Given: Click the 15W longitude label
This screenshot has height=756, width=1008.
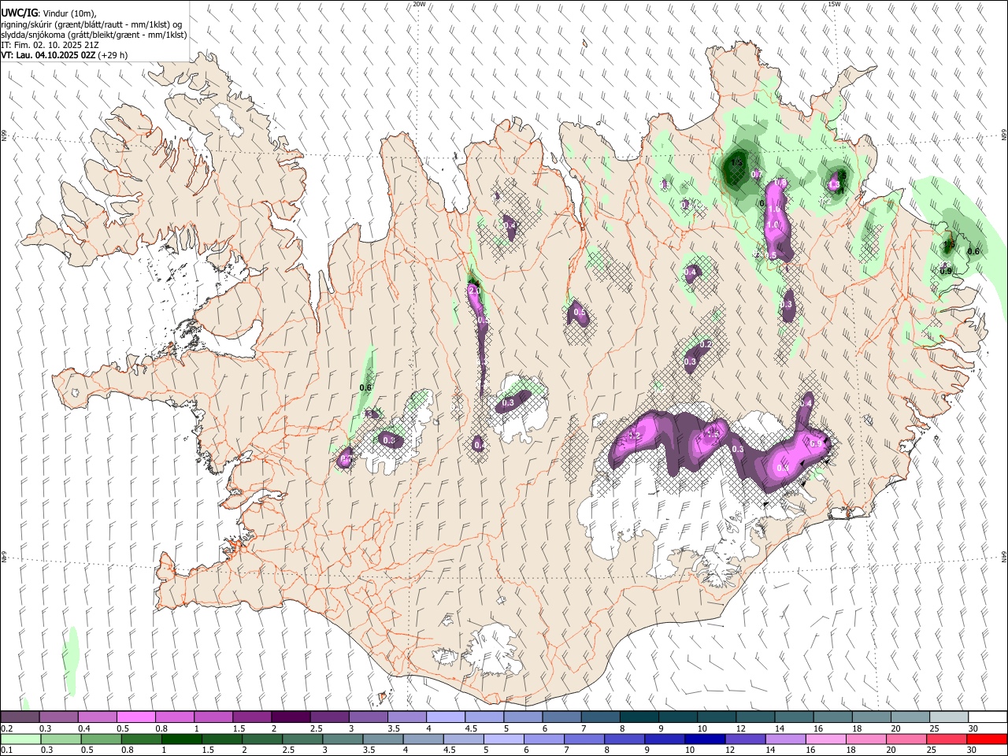Looking at the screenshot, I should [835, 4].
